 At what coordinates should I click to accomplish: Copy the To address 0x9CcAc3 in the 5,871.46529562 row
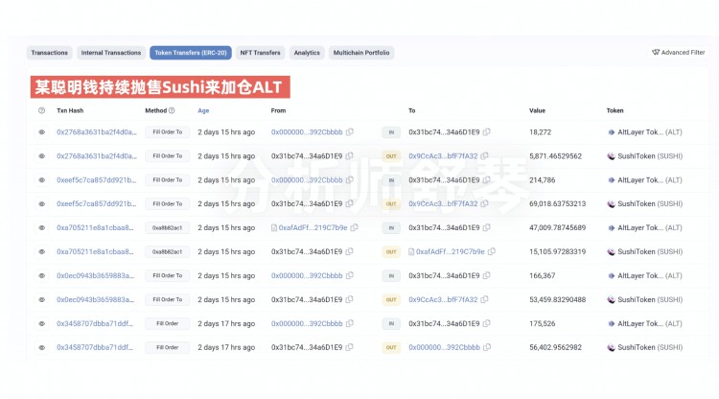(485, 156)
